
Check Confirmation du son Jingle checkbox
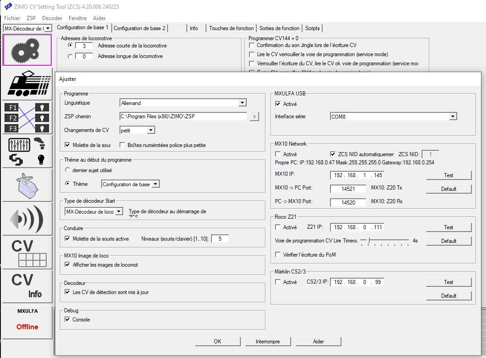252,45
